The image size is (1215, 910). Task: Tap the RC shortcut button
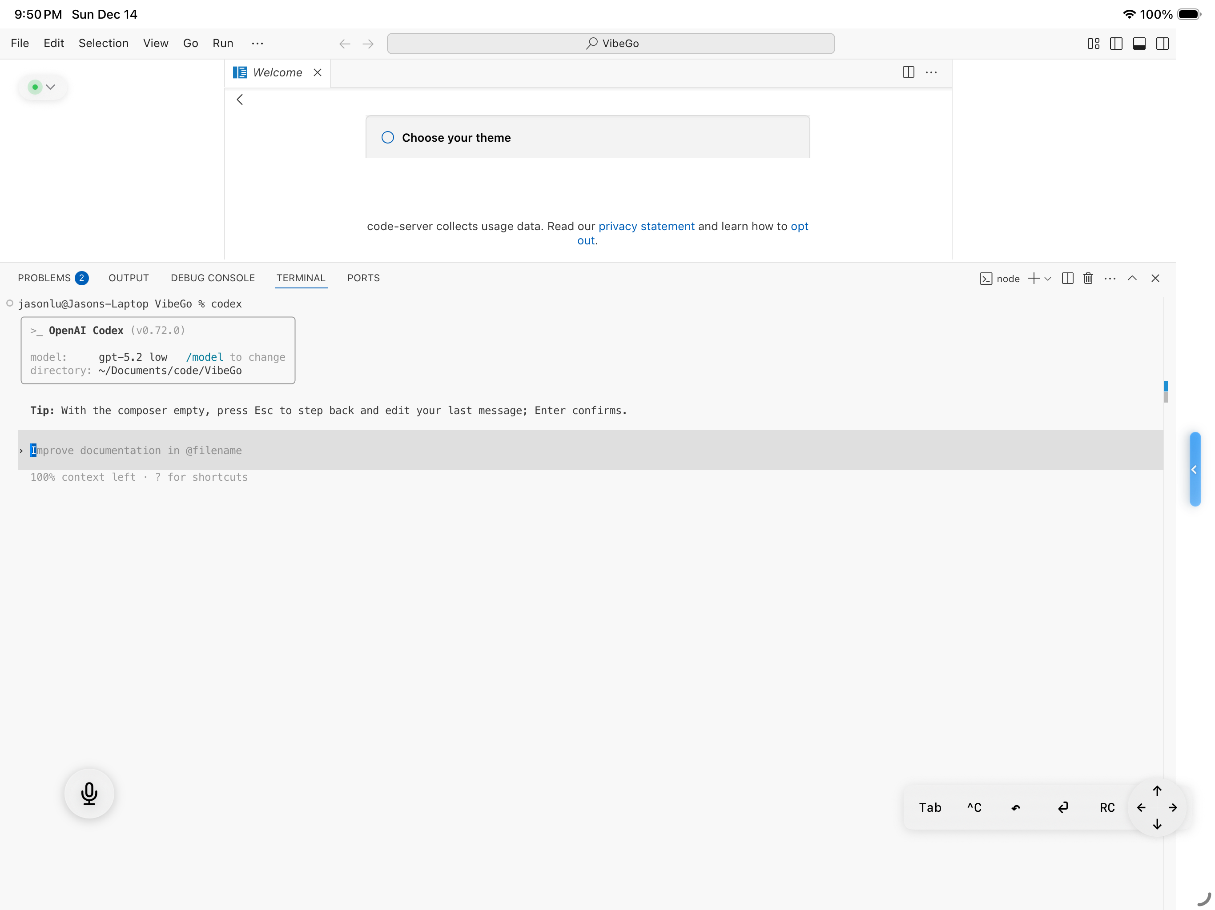1107,807
